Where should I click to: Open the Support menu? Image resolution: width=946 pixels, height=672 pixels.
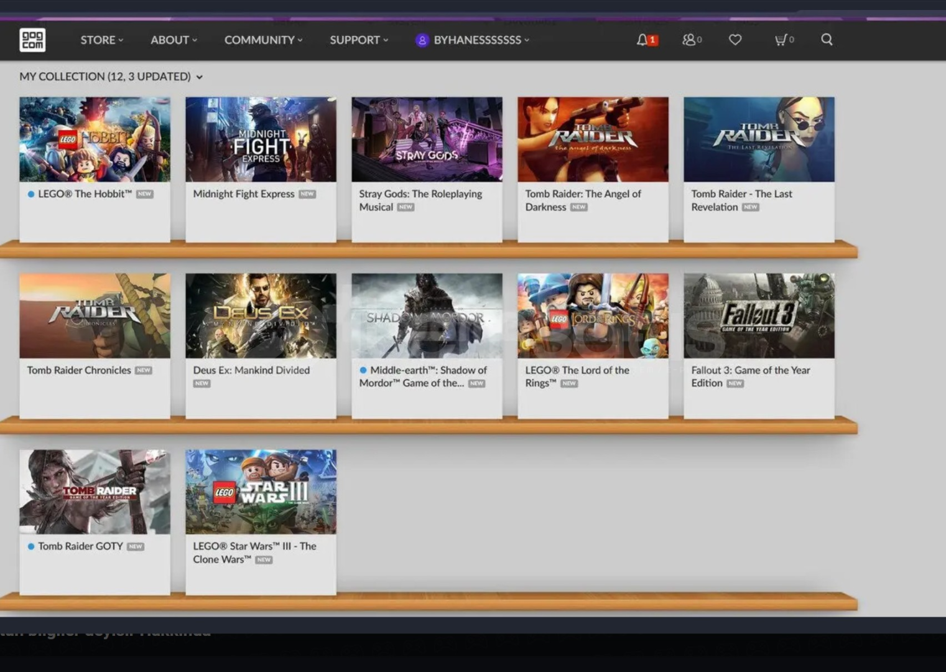[x=358, y=40]
